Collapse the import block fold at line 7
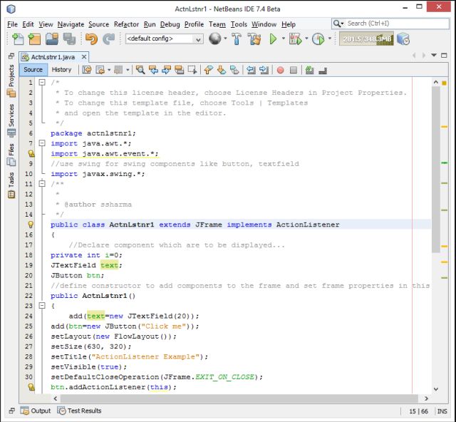The width and height of the screenshot is (456, 422). 42,143
